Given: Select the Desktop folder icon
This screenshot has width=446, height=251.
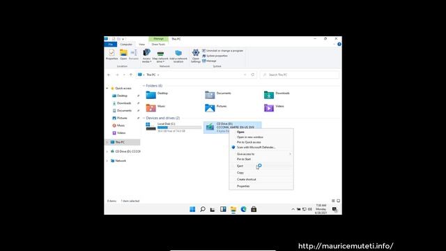Looking at the screenshot, I should (x=151, y=95).
